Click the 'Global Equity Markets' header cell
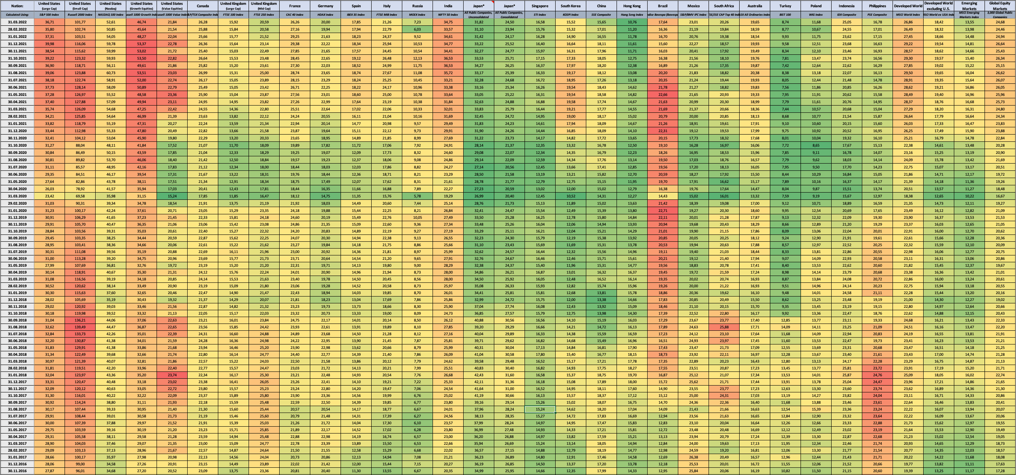This screenshot has width=1016, height=475. (x=1000, y=6)
